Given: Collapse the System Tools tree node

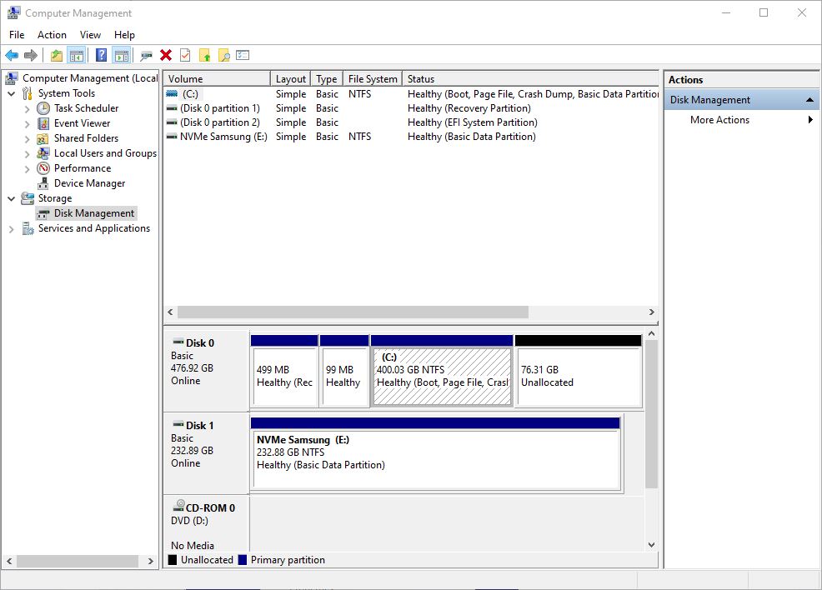Looking at the screenshot, I should 11,92.
